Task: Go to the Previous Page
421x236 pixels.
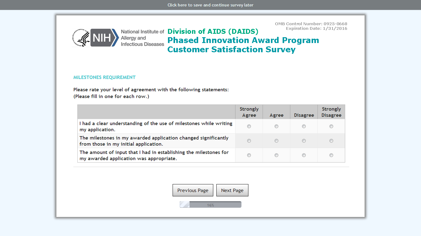Action: tap(193, 190)
